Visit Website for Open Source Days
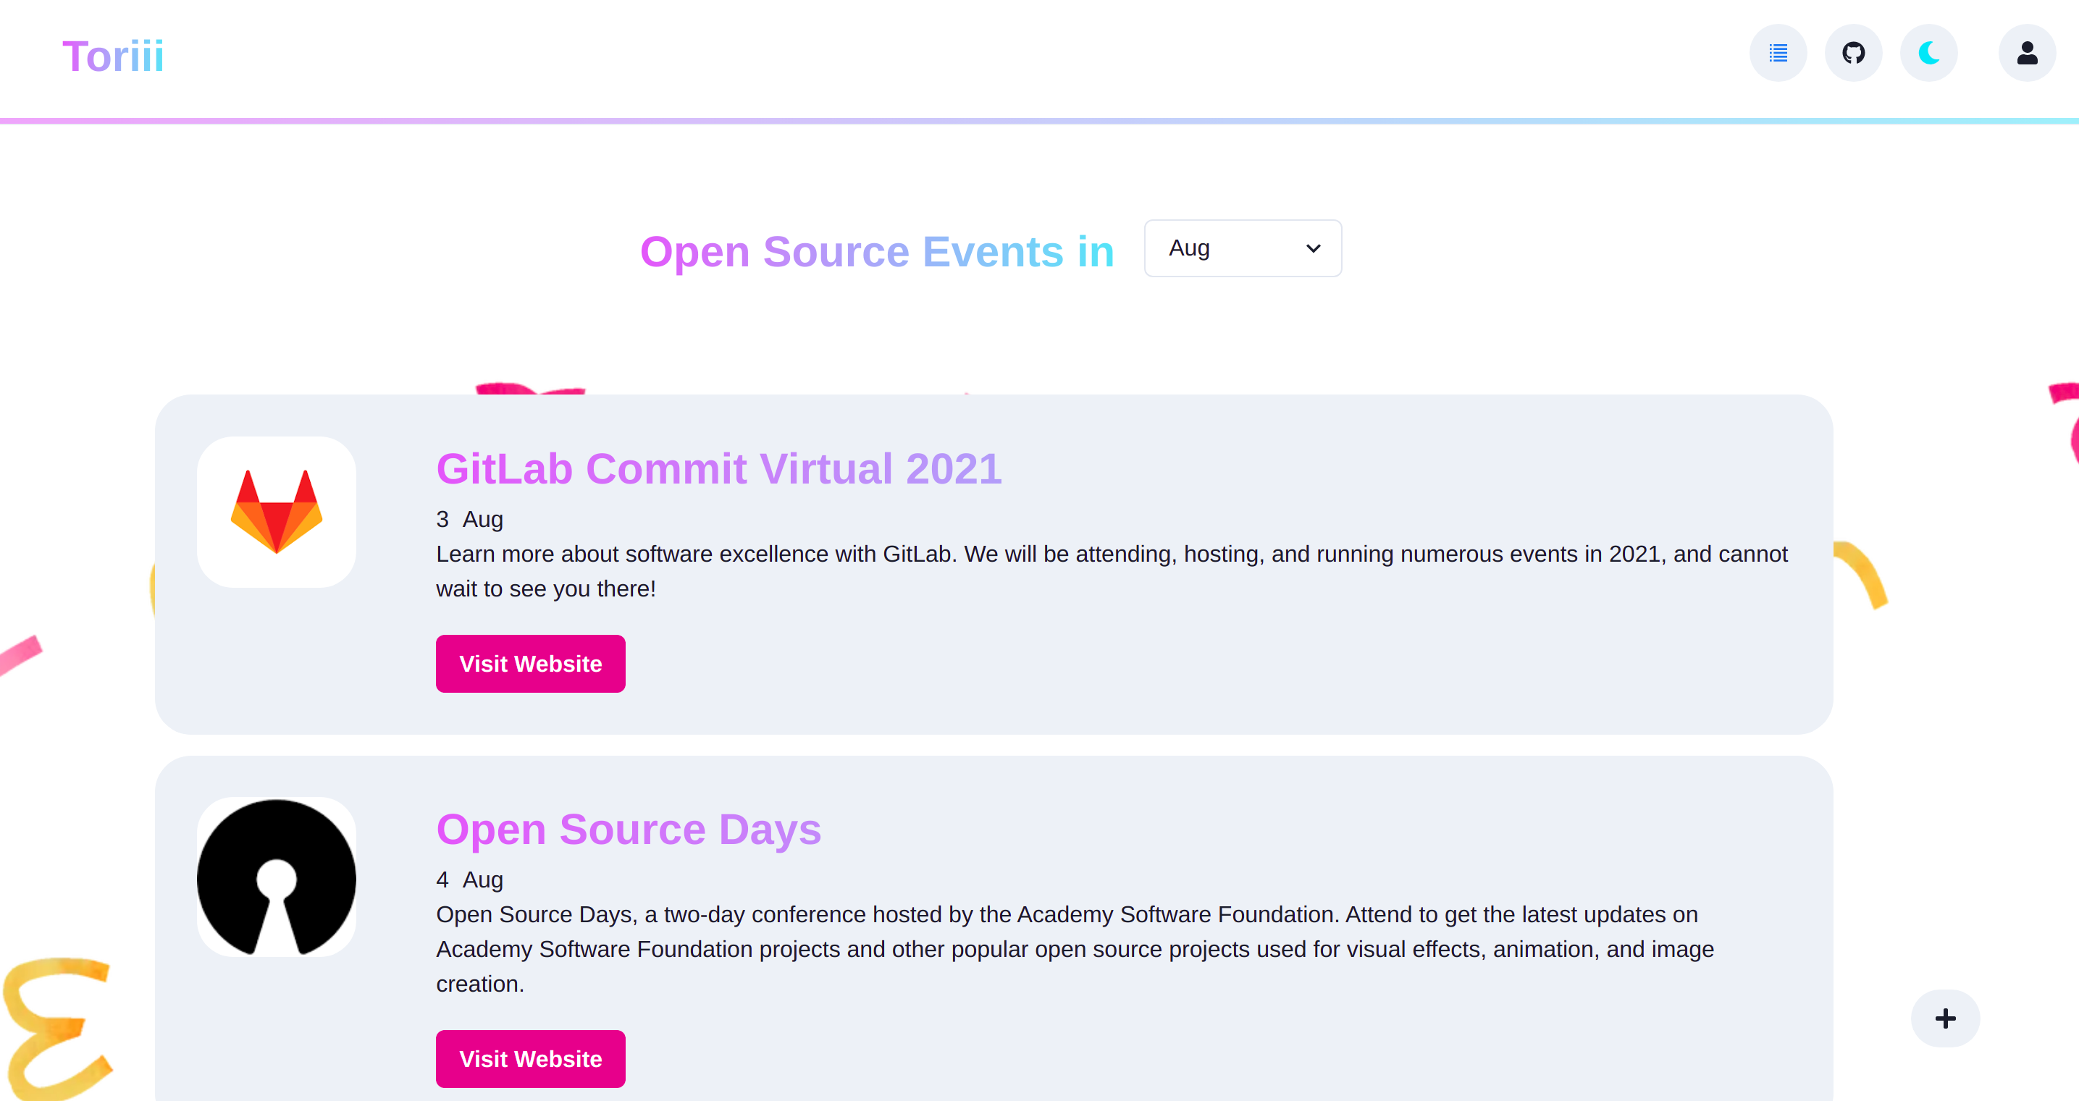The width and height of the screenshot is (2079, 1101). (530, 1059)
